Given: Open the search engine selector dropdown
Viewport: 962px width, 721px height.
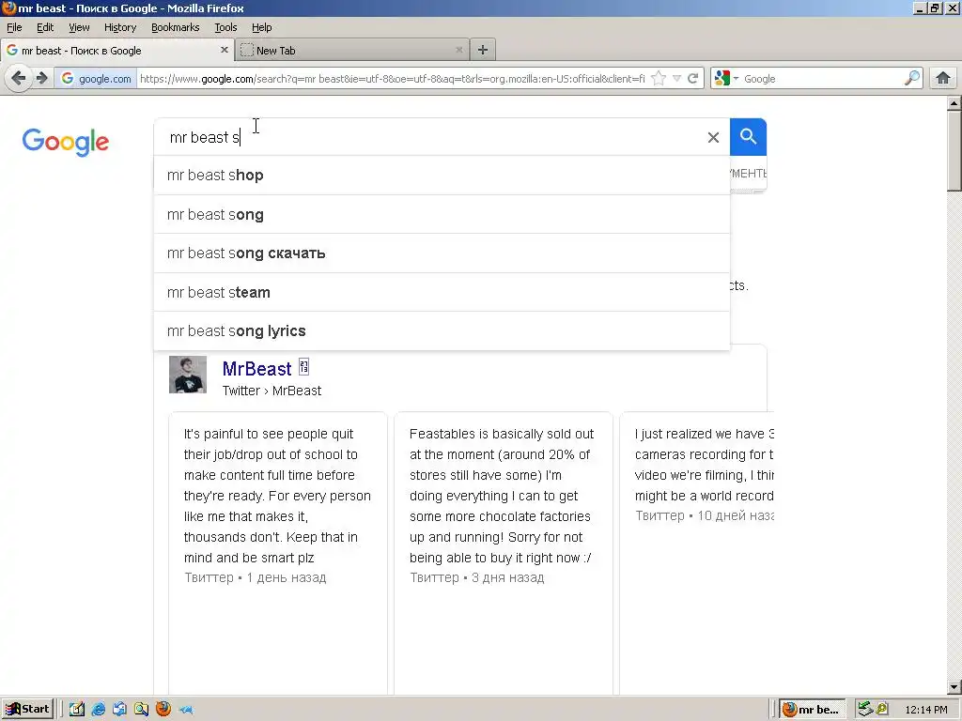Looking at the screenshot, I should click(726, 79).
